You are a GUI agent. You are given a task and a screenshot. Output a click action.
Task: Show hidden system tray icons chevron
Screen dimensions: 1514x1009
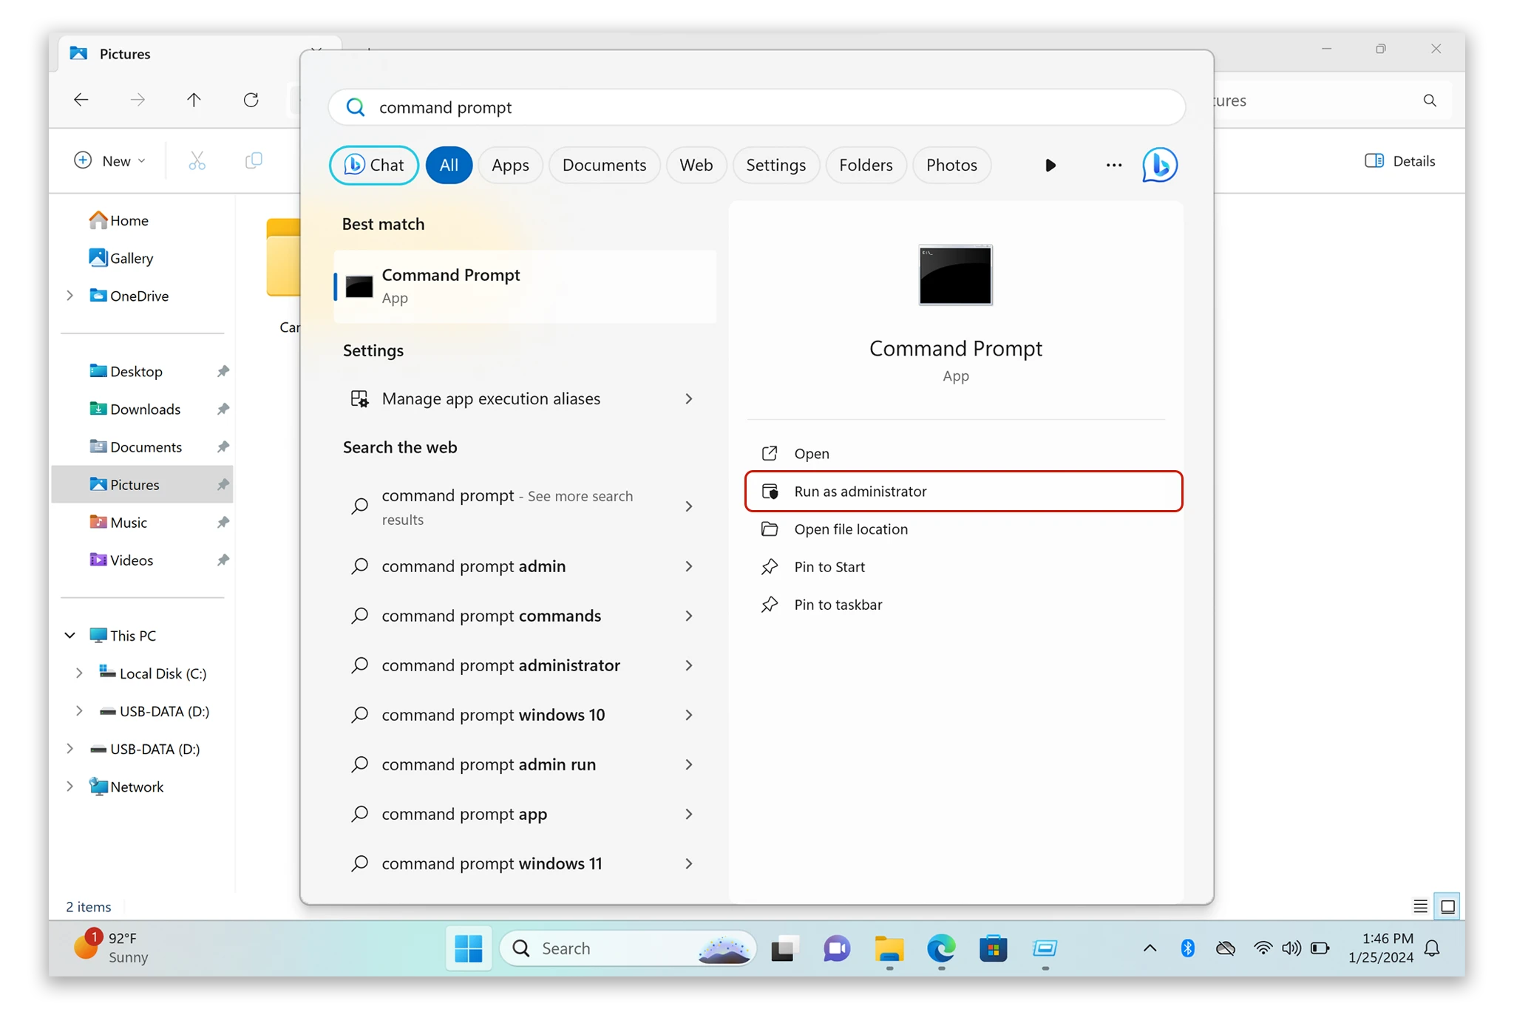[1150, 948]
